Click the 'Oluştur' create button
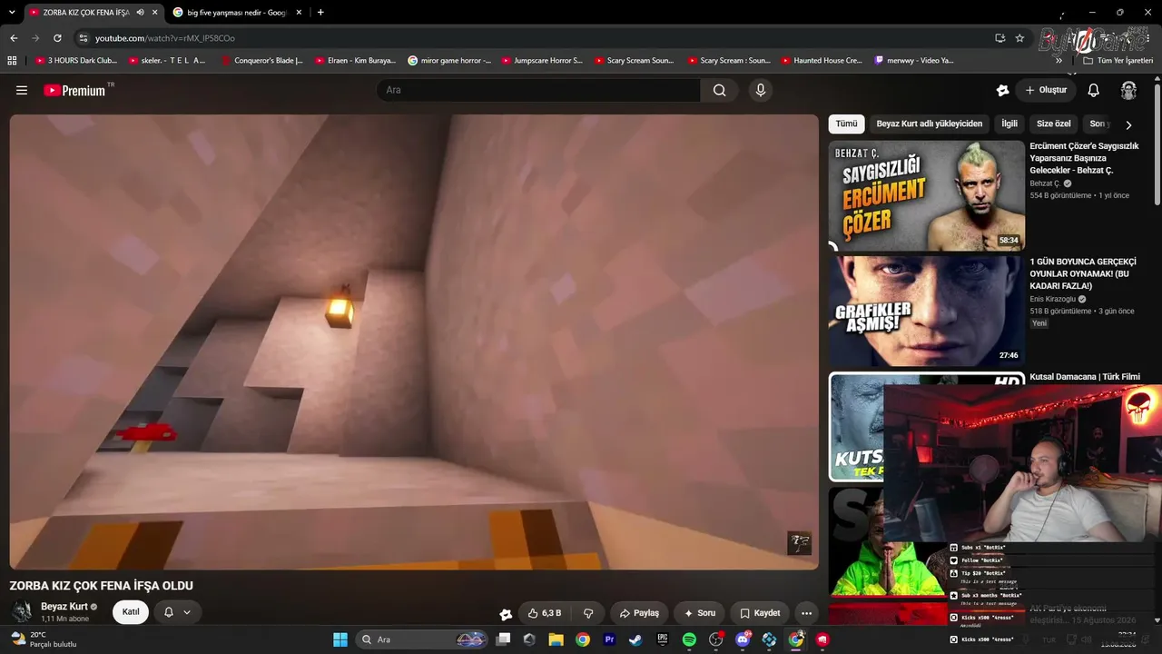 1046,90
